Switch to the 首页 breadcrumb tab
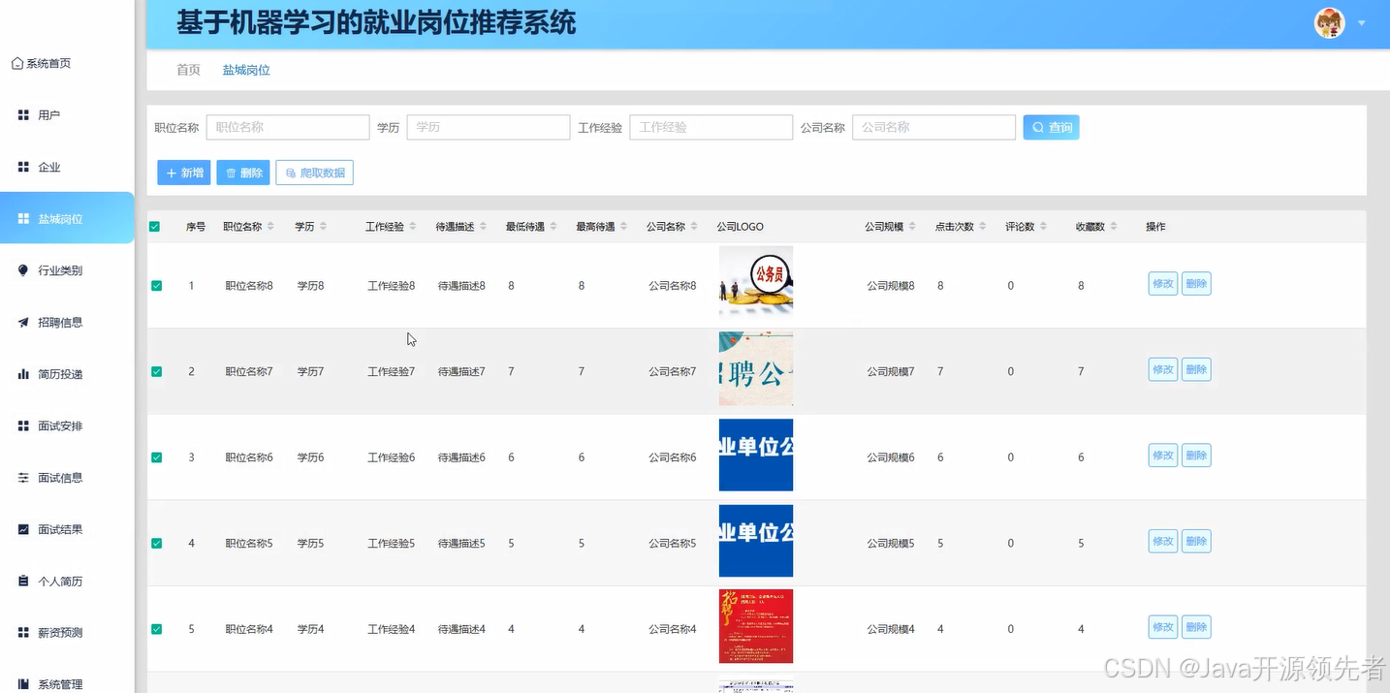The height and width of the screenshot is (693, 1390). point(187,70)
